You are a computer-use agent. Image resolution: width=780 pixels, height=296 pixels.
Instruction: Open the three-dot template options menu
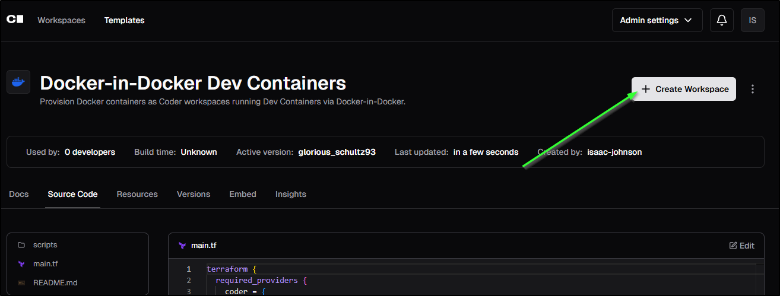(753, 89)
